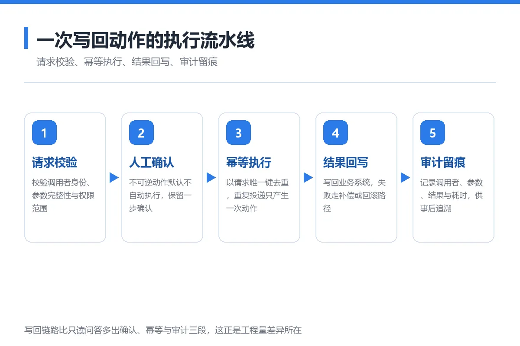The image size is (520, 346).
Task: Click arrow between 人工确认 and 幂等执行 cards
Action: 211,177
